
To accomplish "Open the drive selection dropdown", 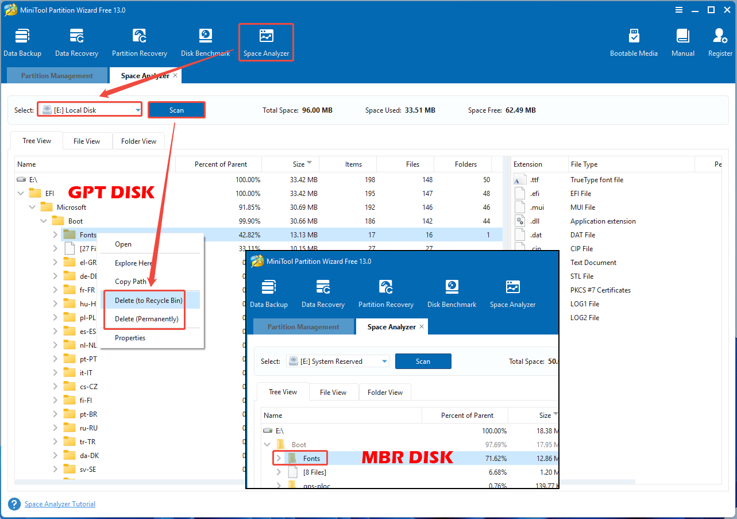I will pyautogui.click(x=137, y=109).
